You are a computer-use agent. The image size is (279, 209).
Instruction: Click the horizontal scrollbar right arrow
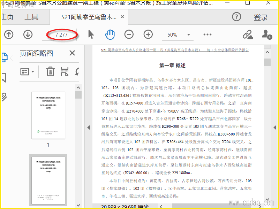(x=260, y=207)
